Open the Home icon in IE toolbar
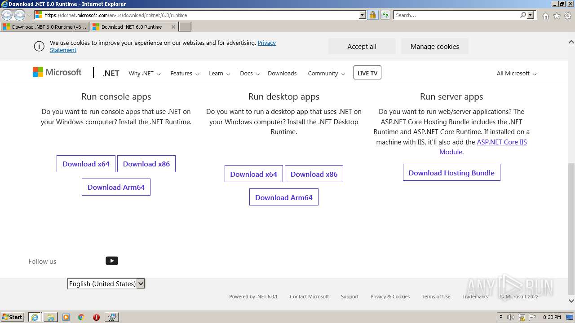The height and width of the screenshot is (323, 575). click(x=545, y=16)
